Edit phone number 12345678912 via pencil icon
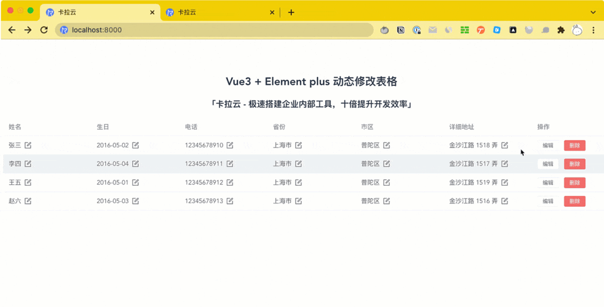The height and width of the screenshot is (307, 604). coord(230,183)
